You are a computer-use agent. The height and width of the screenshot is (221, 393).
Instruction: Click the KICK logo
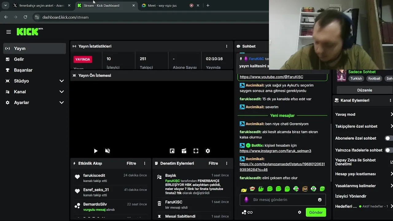pos(30,32)
